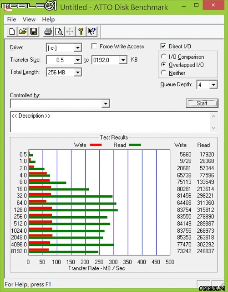Expand the Queue Depth dropdown showing 4
Screen dimensions: 228x292
click(x=213, y=85)
